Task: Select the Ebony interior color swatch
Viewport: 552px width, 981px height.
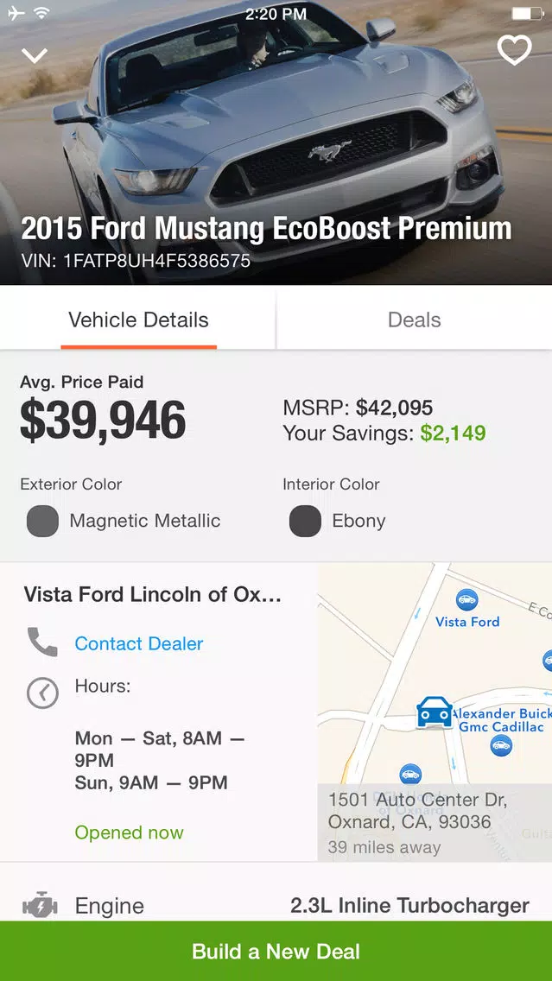Action: point(306,522)
